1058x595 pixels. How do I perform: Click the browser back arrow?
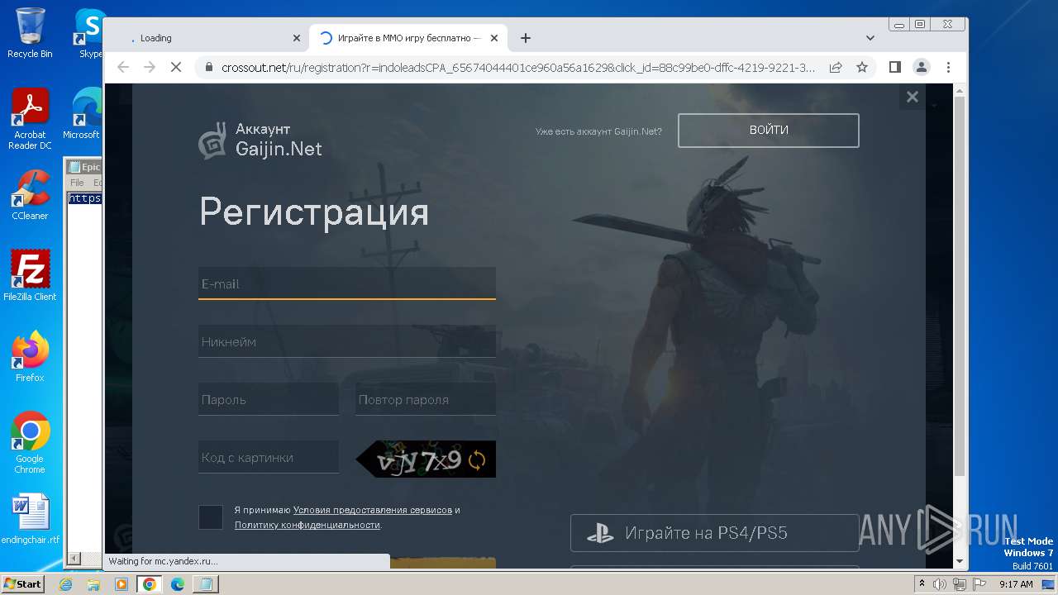[123, 67]
